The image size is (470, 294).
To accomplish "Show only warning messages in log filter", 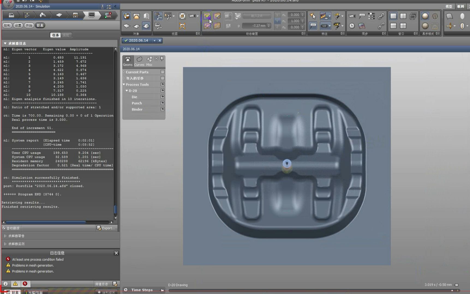I will tap(15, 284).
